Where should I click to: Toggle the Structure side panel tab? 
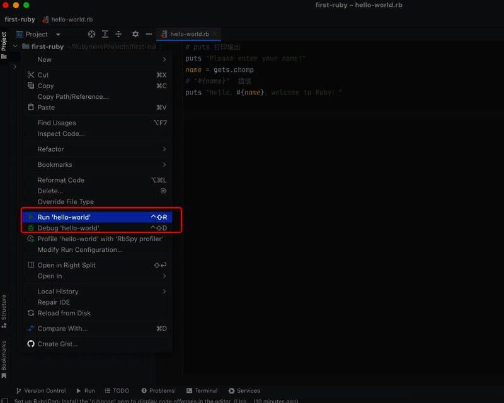point(4,310)
